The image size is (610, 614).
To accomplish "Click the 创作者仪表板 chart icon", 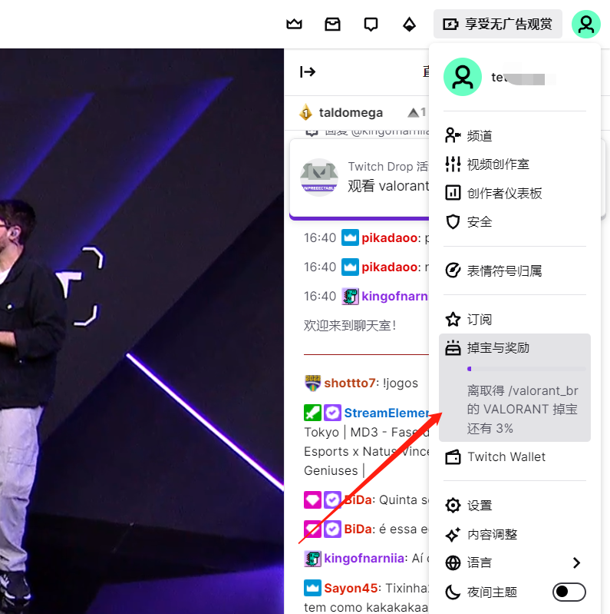I will (453, 193).
